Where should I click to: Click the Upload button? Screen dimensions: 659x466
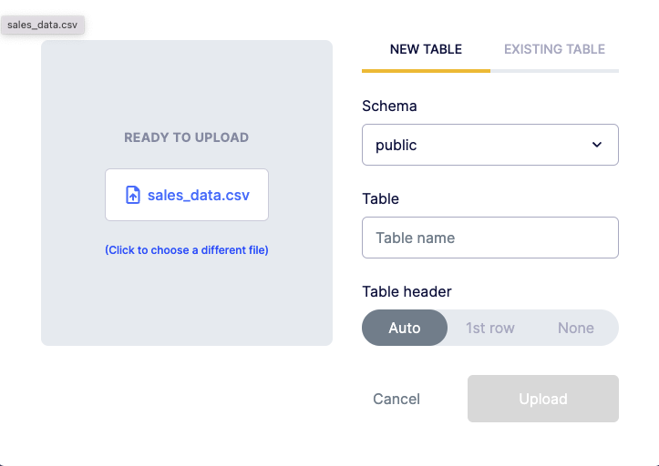click(543, 399)
